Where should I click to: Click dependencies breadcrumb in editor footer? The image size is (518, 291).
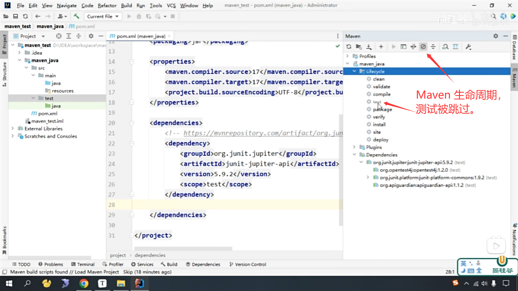[x=150, y=255]
